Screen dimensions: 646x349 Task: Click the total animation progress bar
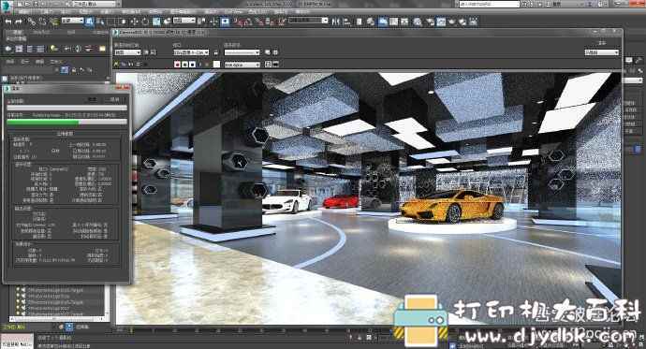click(66, 108)
